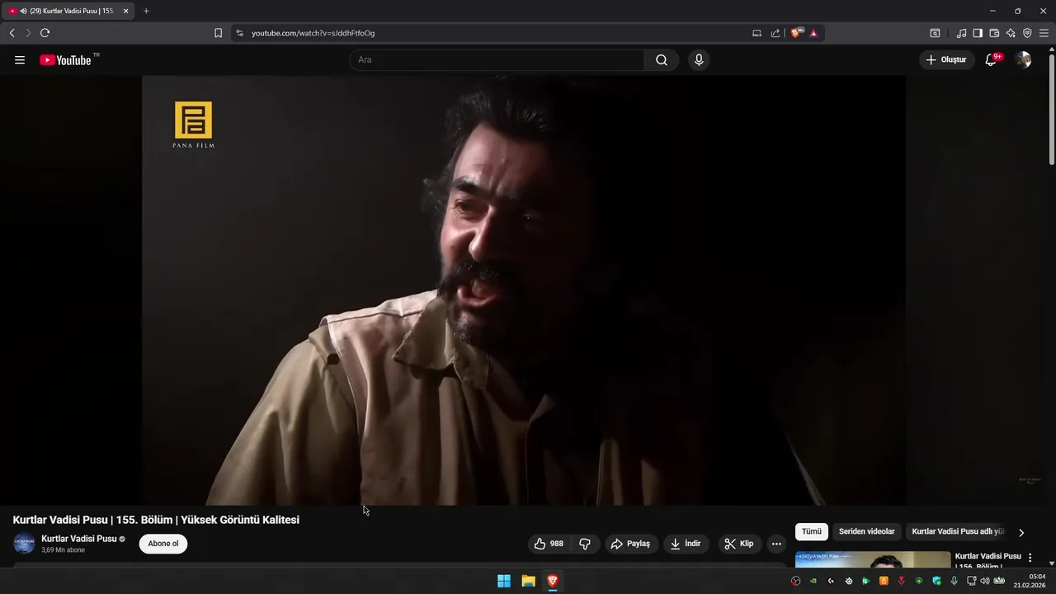Click the microphone tray icon
This screenshot has height=594, width=1056.
[955, 581]
